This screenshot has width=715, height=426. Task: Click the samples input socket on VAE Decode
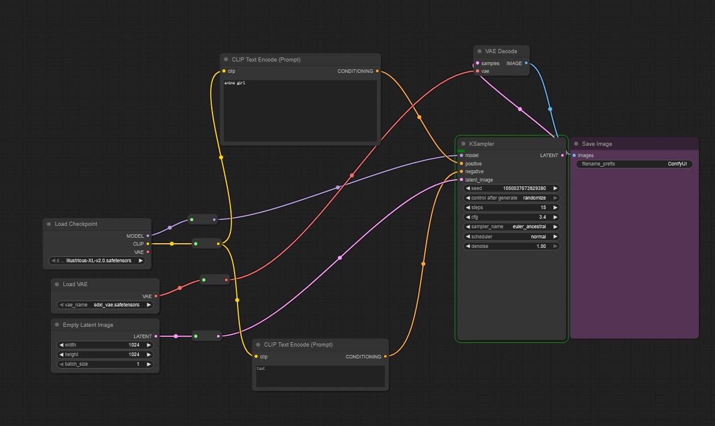pos(477,63)
